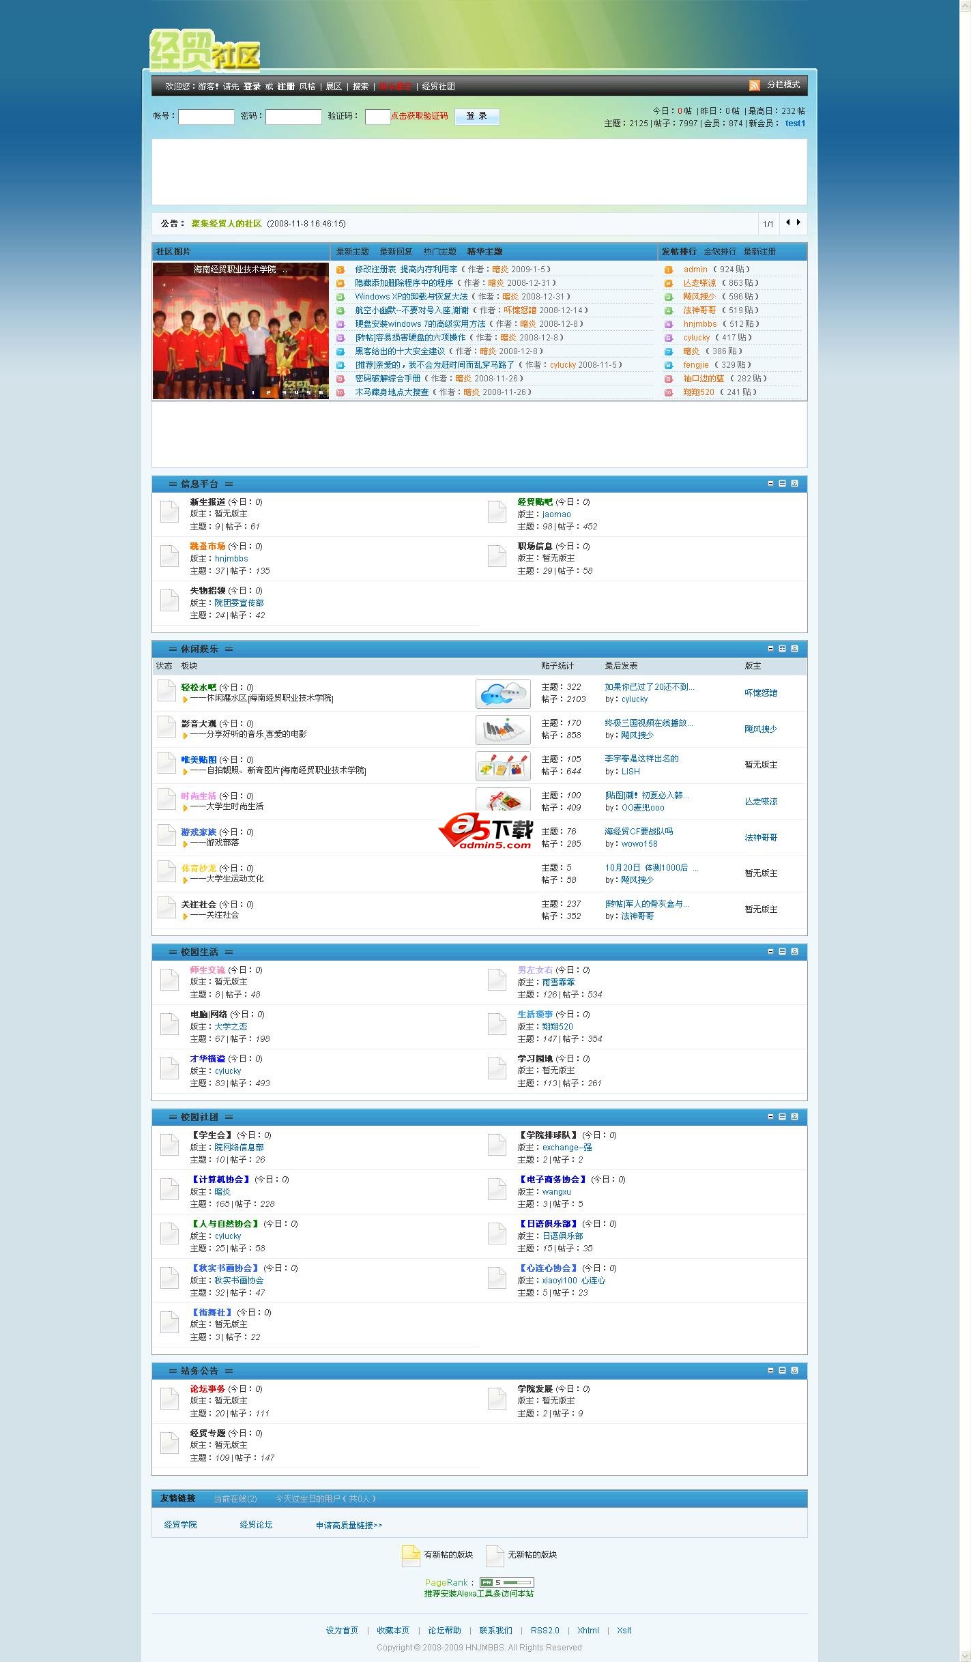This screenshot has width=971, height=1662.
Task: Click the rank 1 badge beside admin
Action: tap(669, 269)
